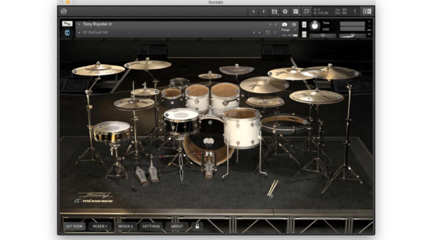Screen dimensions: 427x240
Task: Show instrument info icon
Action: pos(294,24)
